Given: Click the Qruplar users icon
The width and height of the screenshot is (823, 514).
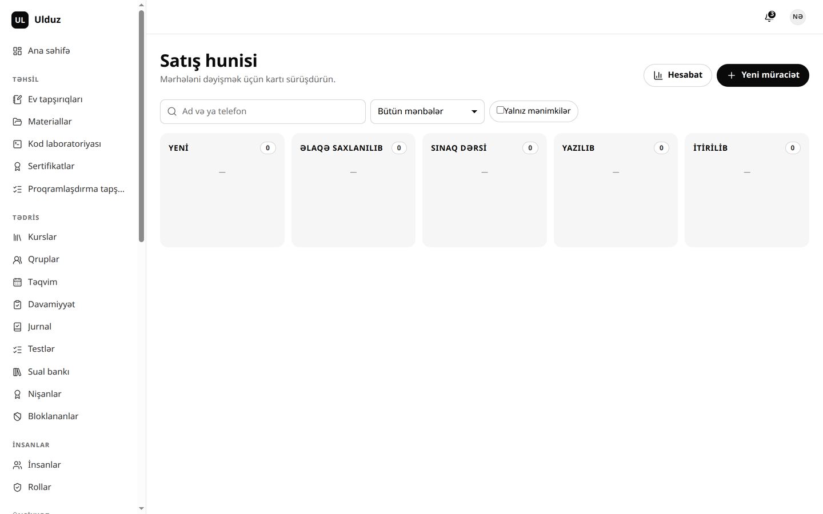Looking at the screenshot, I should tap(17, 259).
